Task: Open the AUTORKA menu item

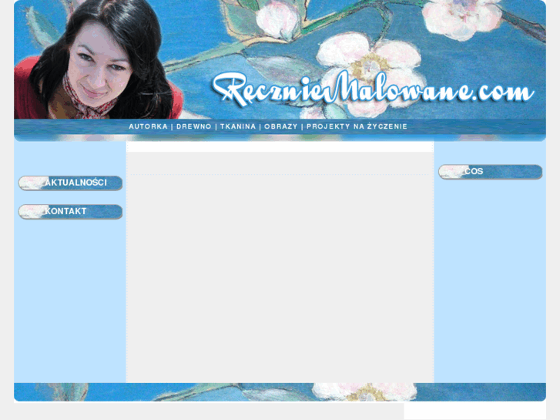Action: point(148,126)
